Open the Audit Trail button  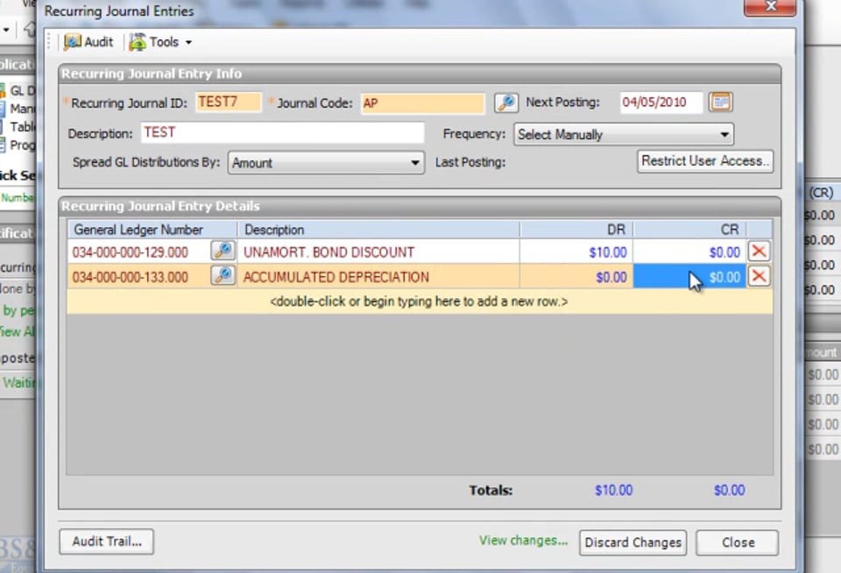(x=107, y=541)
